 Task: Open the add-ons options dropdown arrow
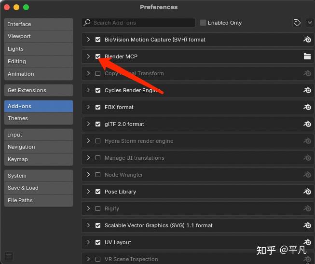(309, 23)
